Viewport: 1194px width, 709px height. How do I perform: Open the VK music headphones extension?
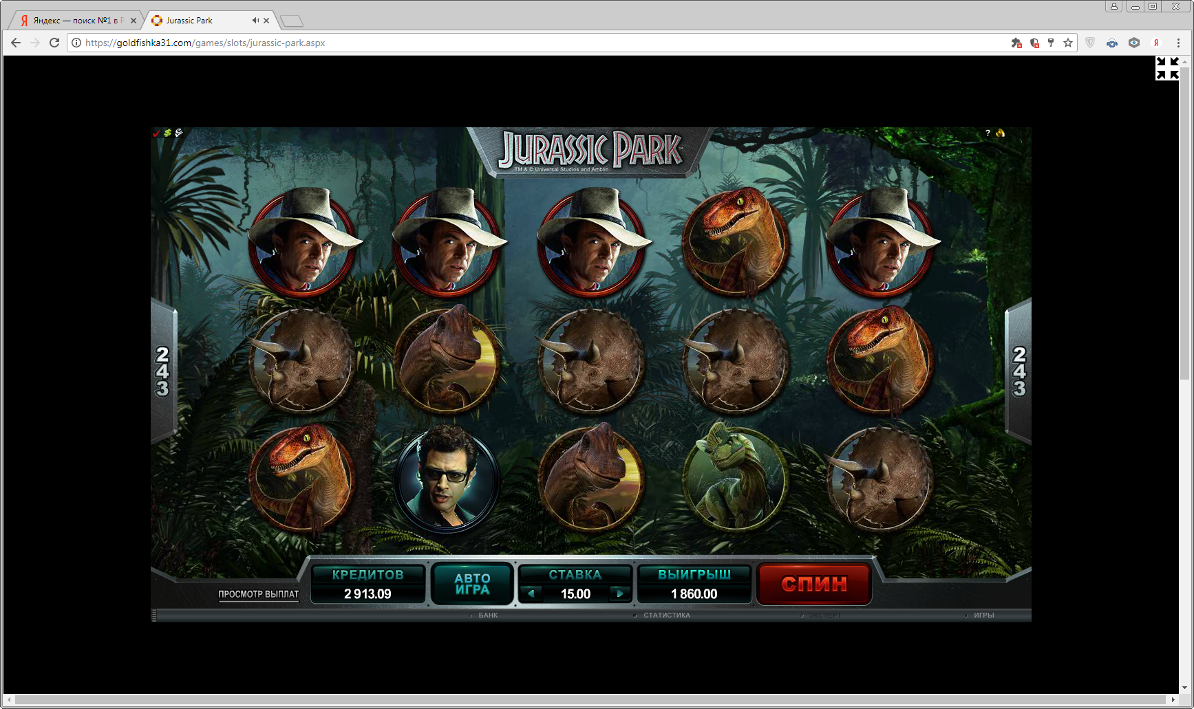pyautogui.click(x=1112, y=43)
